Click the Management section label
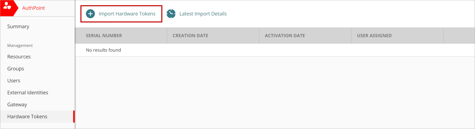This screenshot has height=129, width=475. [20, 45]
